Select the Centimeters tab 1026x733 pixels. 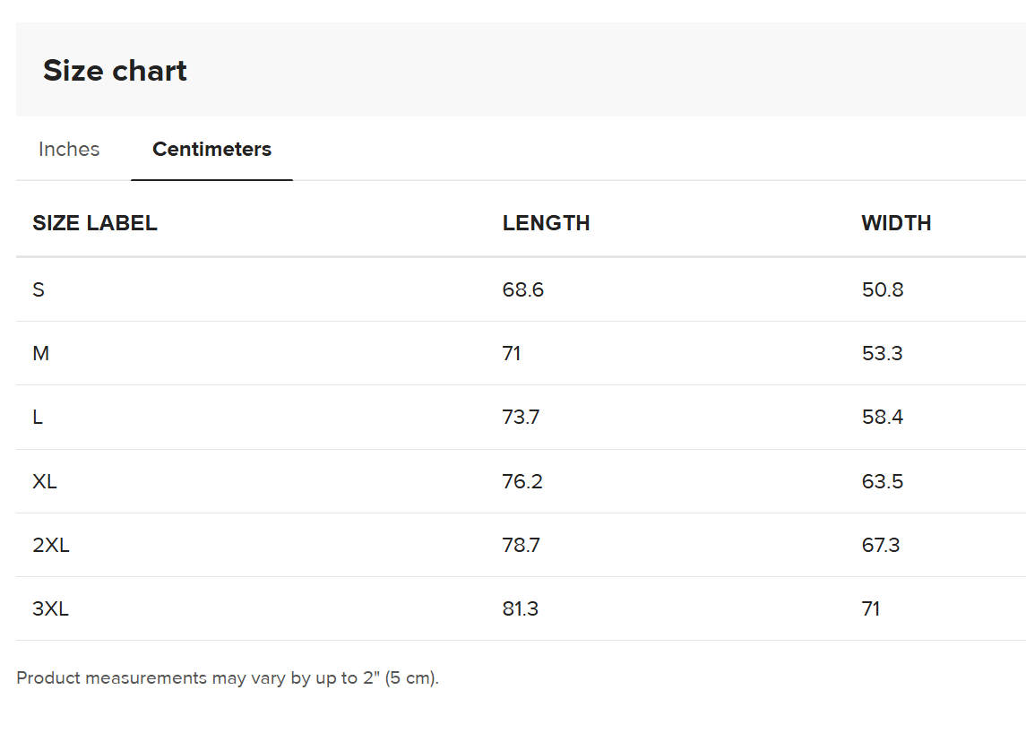pos(211,150)
